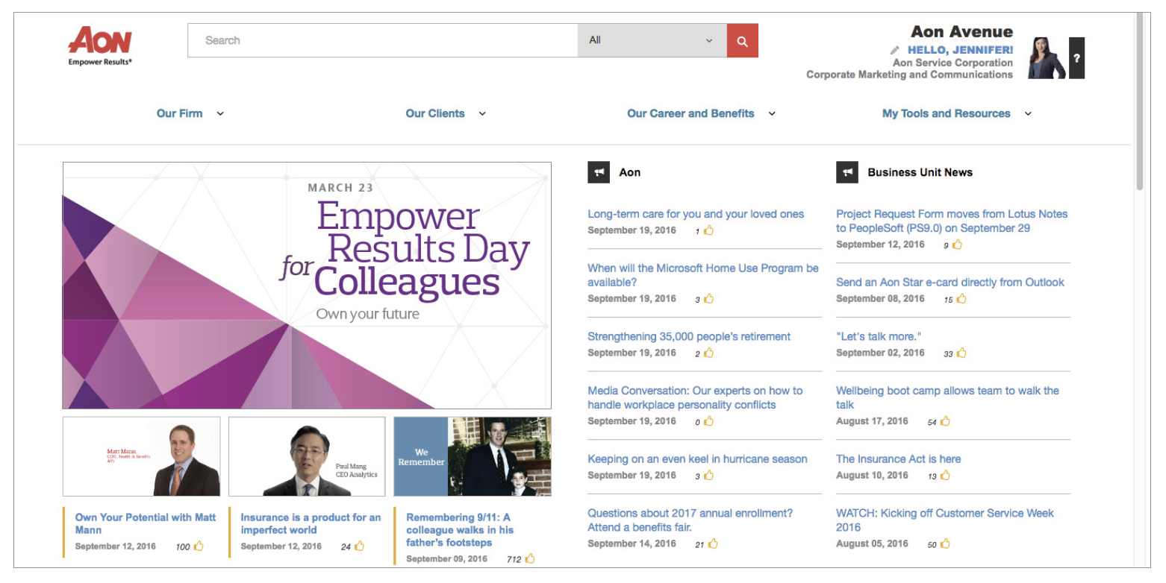This screenshot has width=1166, height=583.
Task: Open Microsoft Home Use Program article link
Action: coord(703,275)
